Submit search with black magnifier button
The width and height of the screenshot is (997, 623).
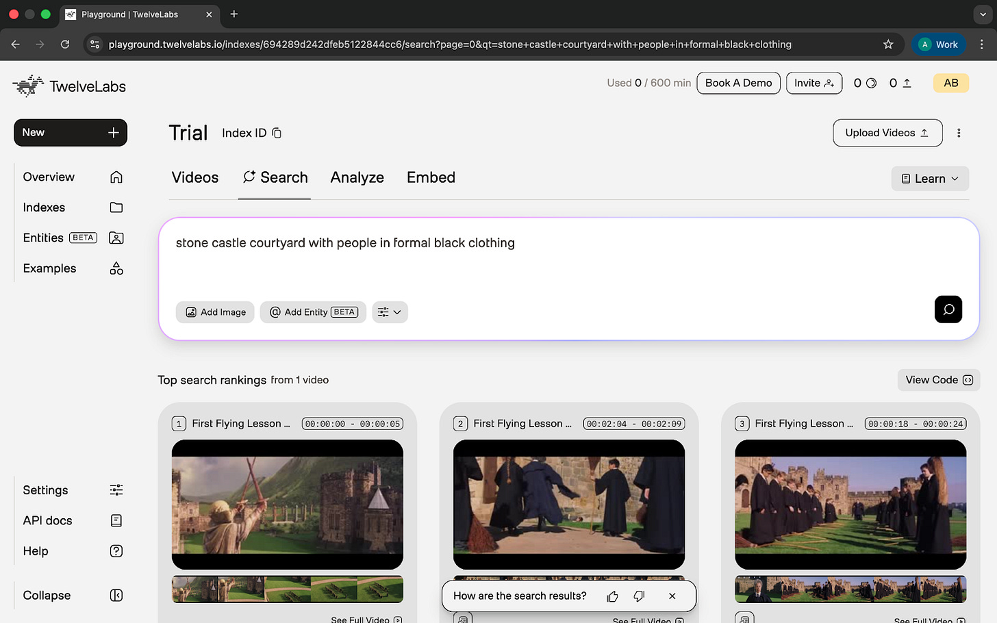pyautogui.click(x=948, y=309)
